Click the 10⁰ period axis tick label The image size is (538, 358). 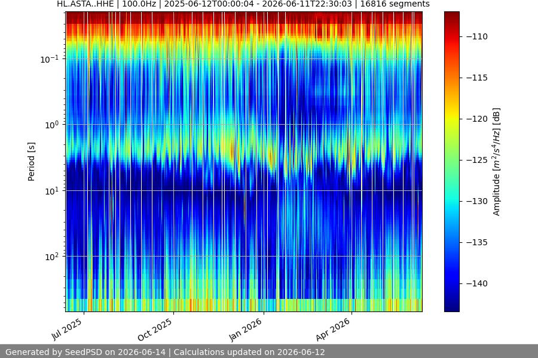click(51, 125)
